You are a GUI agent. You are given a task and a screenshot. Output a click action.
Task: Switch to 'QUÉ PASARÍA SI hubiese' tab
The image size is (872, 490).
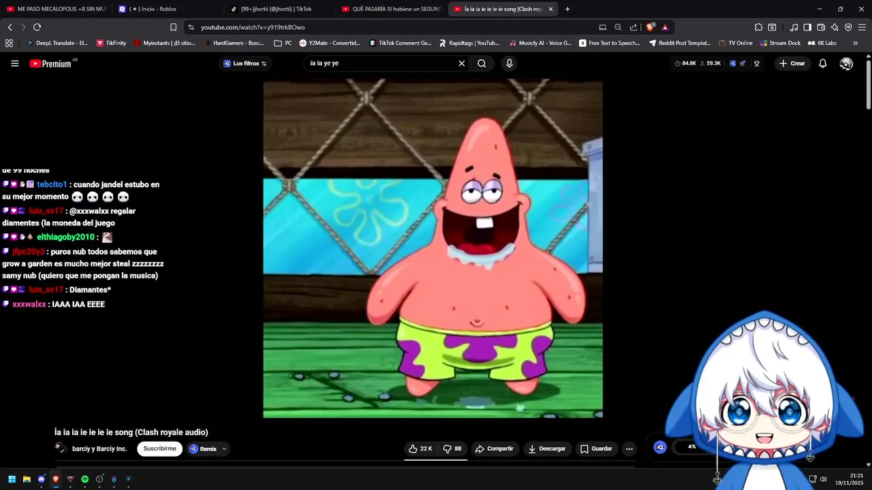392,9
